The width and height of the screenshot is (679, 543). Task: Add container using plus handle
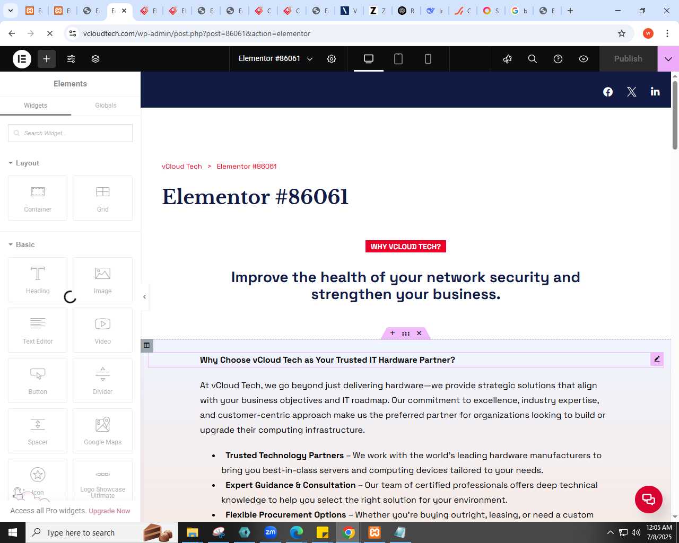[393, 333]
